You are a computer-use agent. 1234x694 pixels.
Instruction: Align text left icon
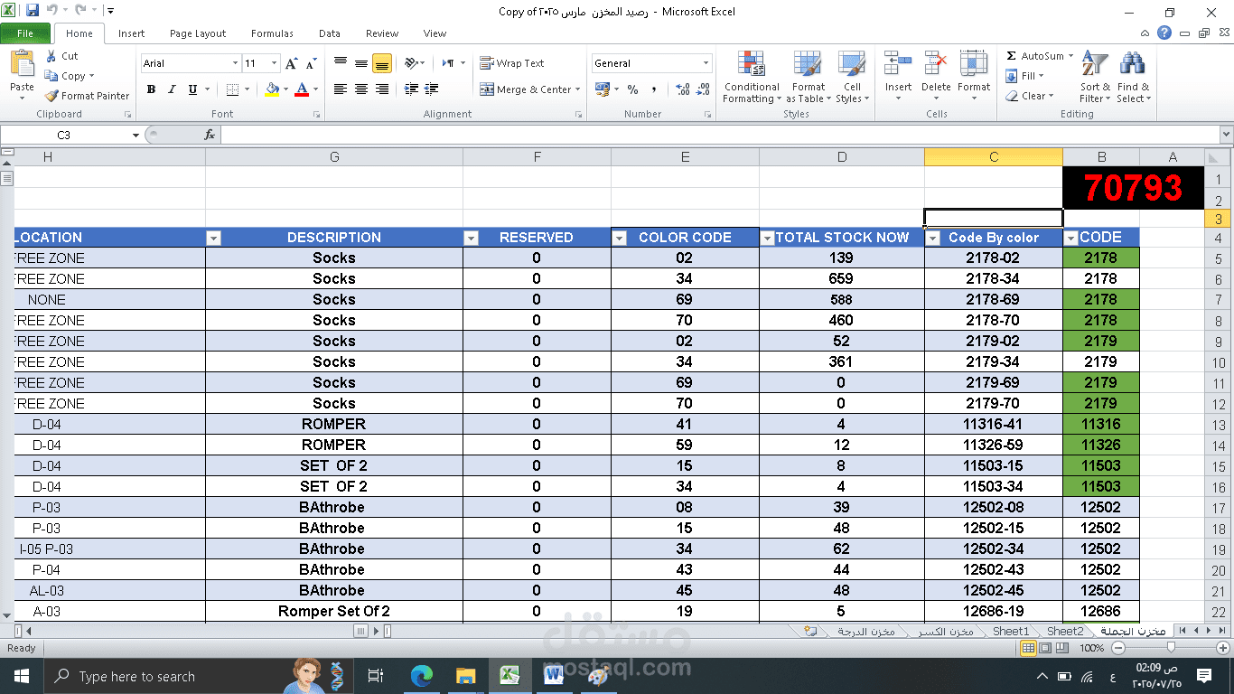340,89
